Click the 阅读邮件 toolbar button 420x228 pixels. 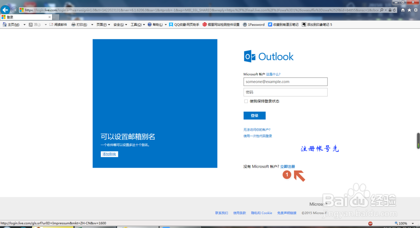point(58,25)
